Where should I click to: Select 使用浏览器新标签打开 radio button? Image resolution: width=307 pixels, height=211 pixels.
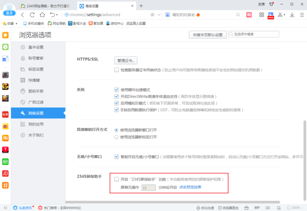[116, 137]
